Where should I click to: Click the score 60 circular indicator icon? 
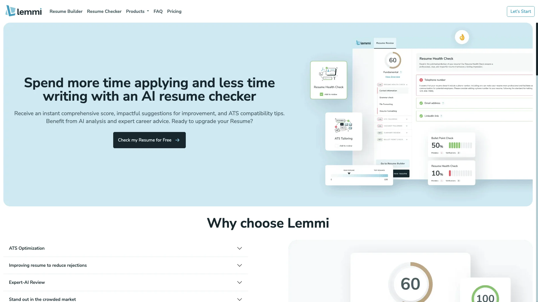tap(392, 60)
